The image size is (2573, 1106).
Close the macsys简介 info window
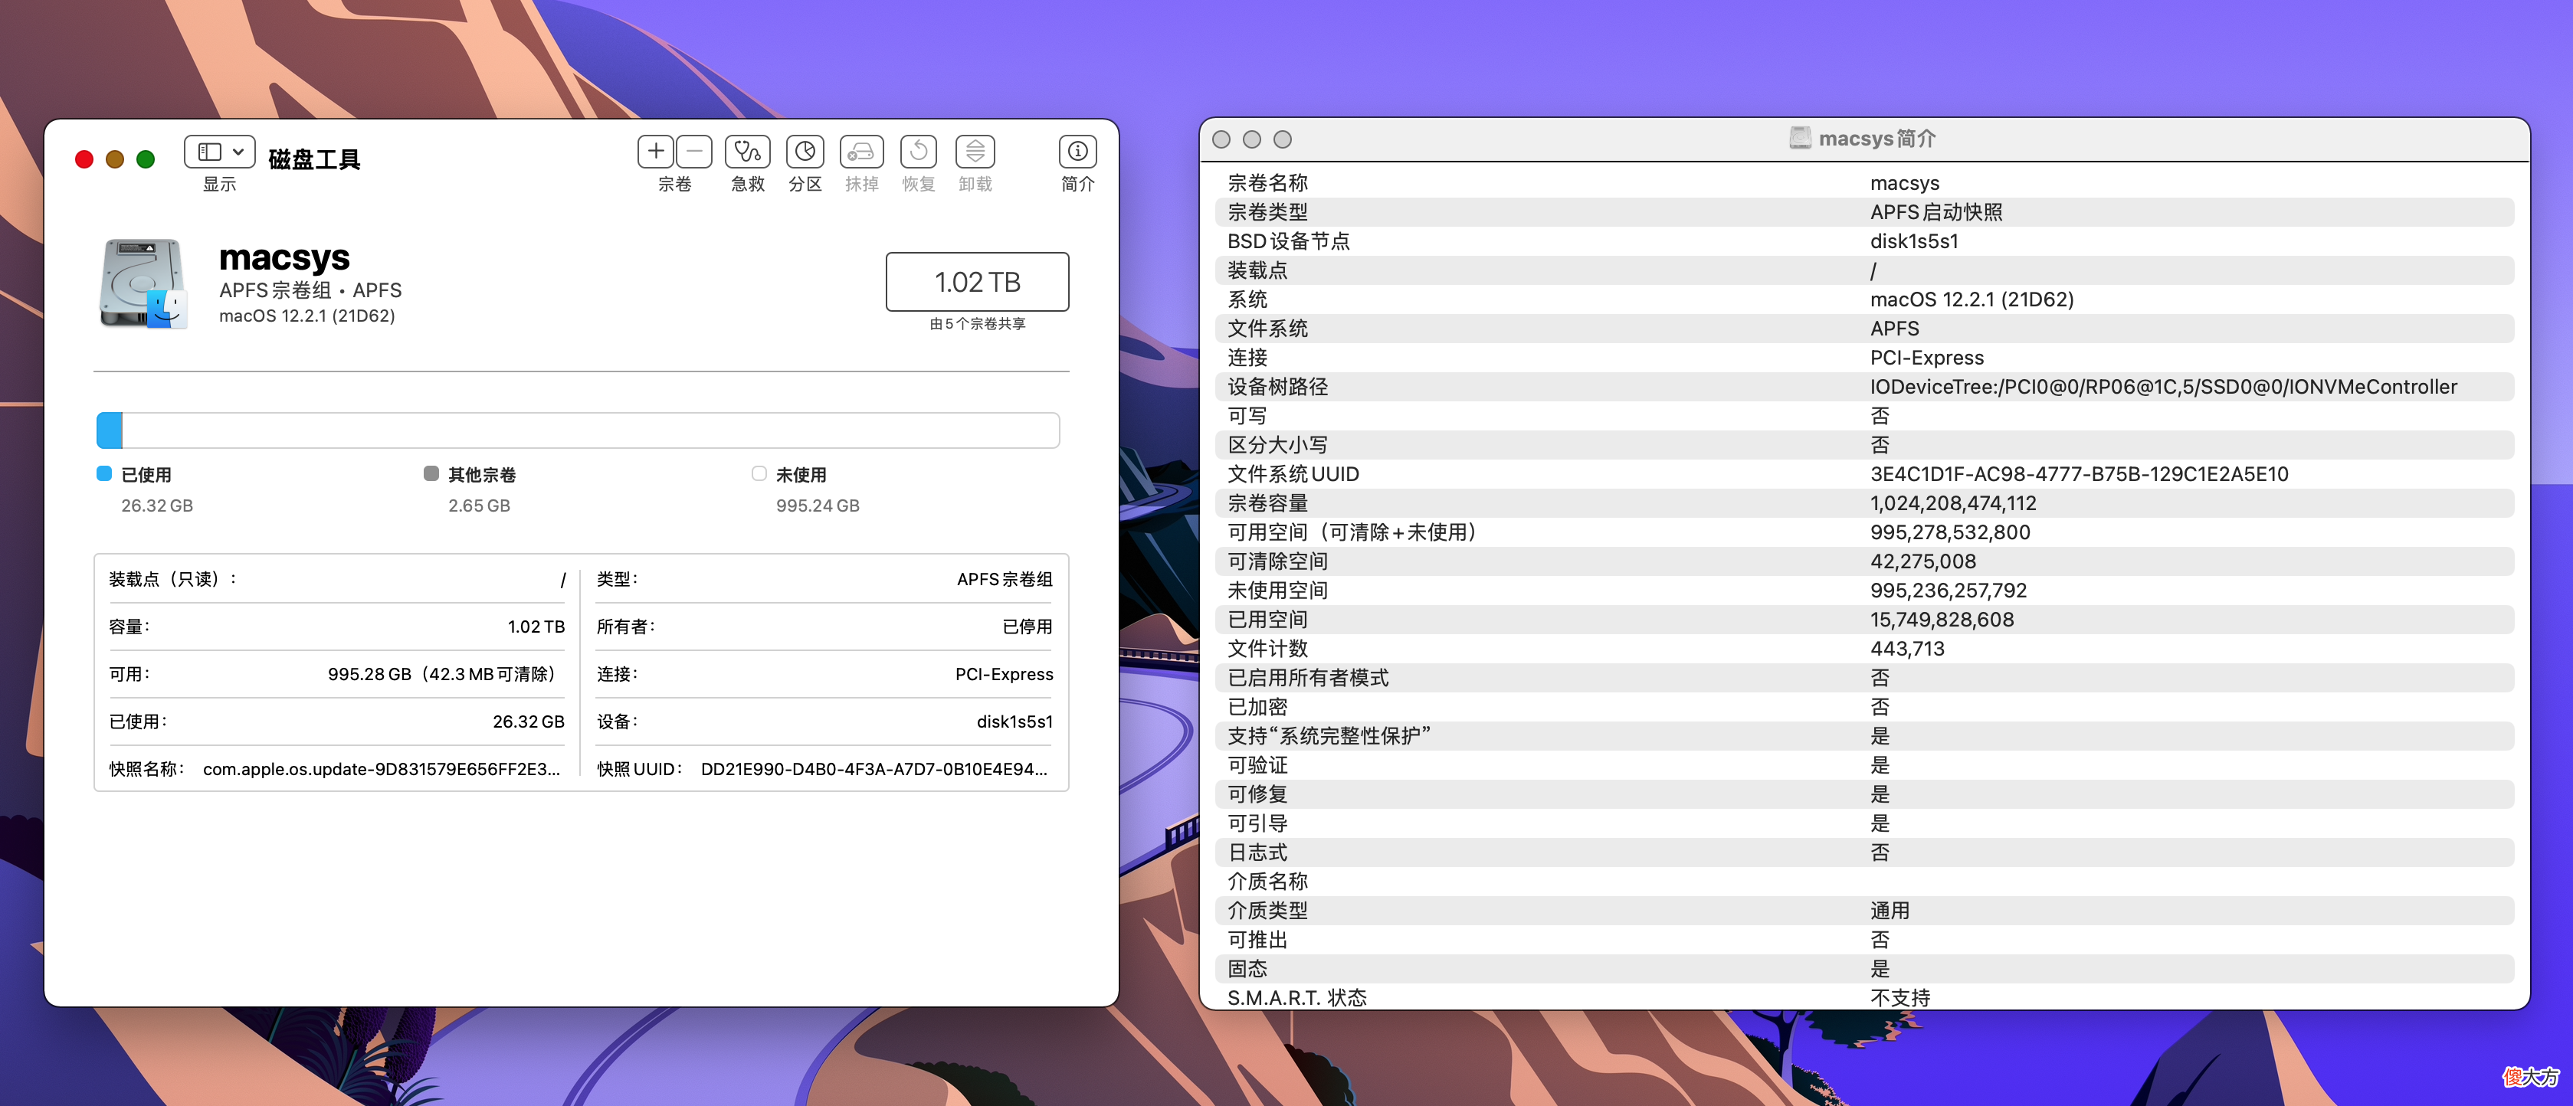[x=1221, y=139]
